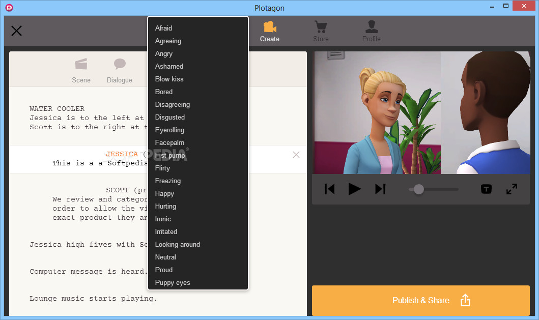This screenshot has width=539, height=320.
Task: Click the movie preview image
Action: (422, 113)
